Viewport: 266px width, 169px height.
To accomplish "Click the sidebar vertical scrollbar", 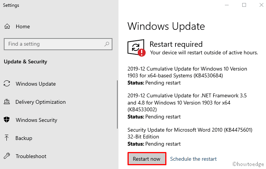I will point(117,104).
